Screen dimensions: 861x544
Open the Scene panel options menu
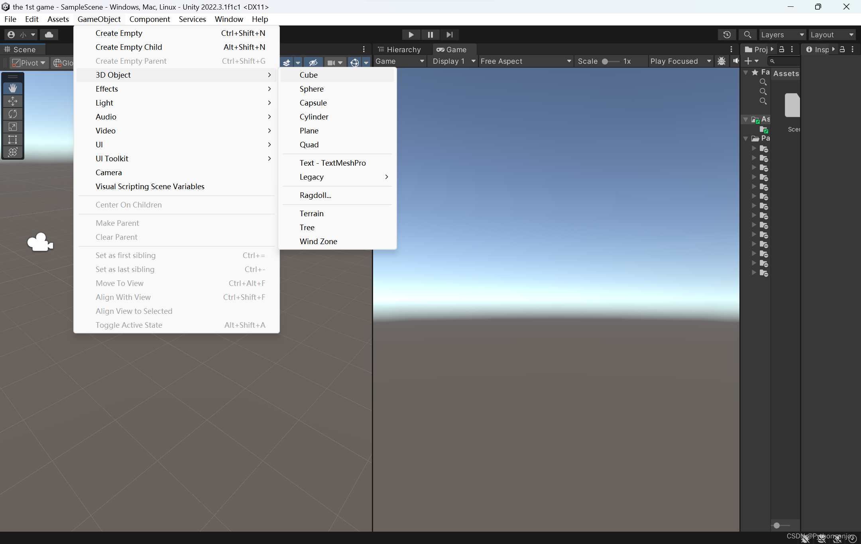pyautogui.click(x=364, y=49)
